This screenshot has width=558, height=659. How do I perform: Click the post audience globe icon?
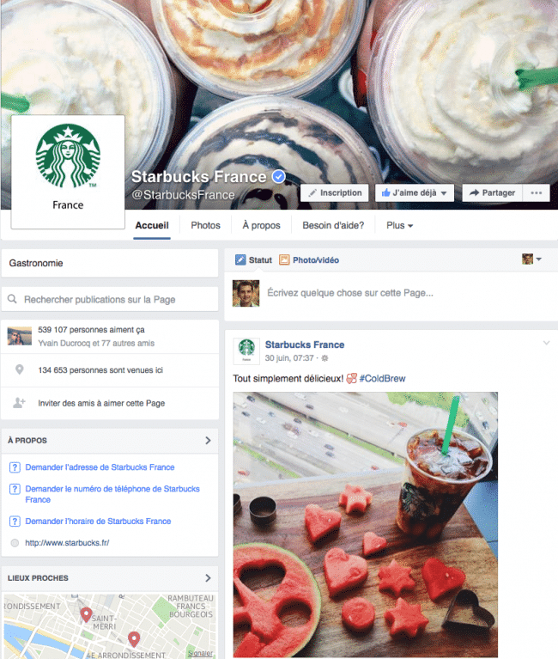point(325,358)
